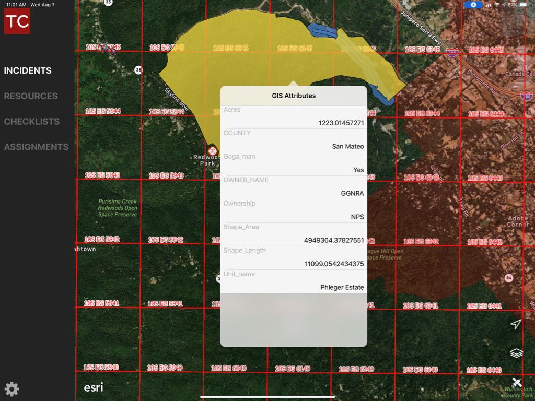Go to the Resources section

click(31, 96)
